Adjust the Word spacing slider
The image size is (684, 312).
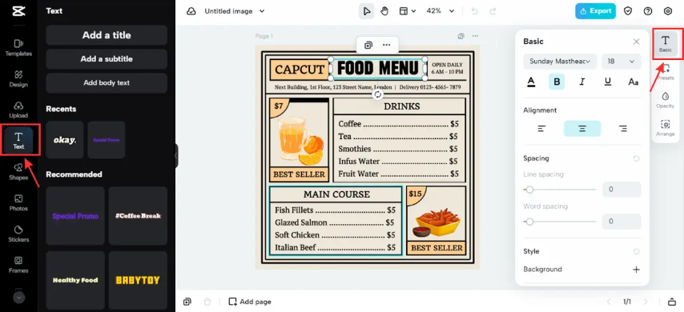pos(560,222)
